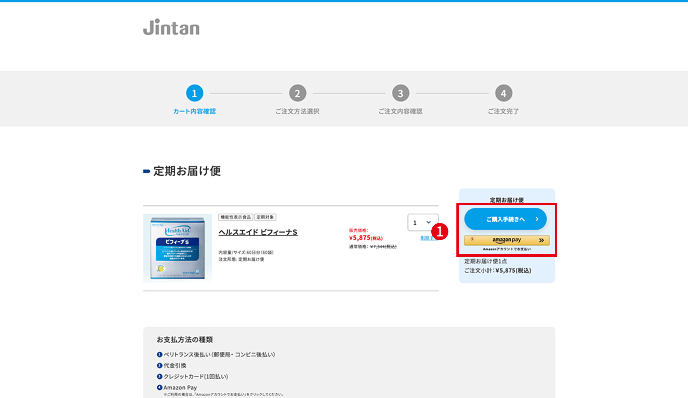
Task: Select step 4 circle ご注文完了
Action: pos(503,93)
